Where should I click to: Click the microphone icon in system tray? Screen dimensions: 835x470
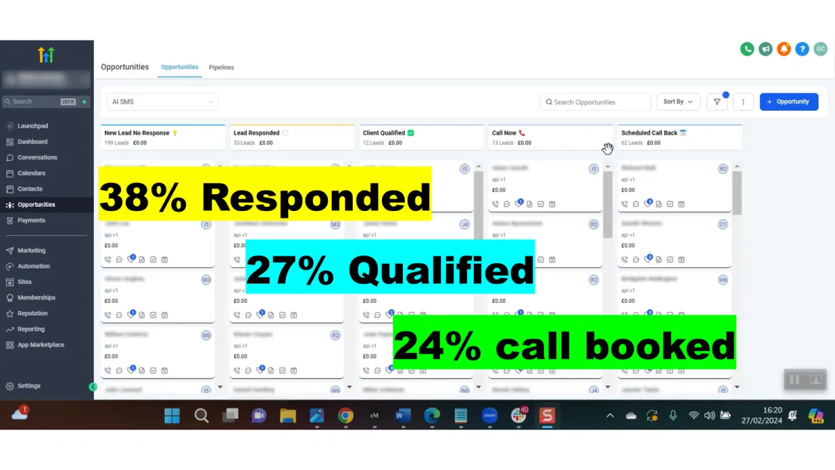[x=673, y=416]
